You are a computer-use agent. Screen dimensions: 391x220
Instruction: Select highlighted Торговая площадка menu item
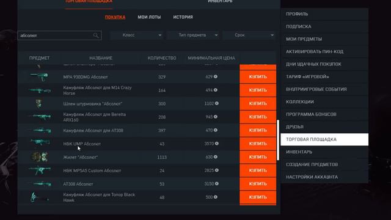pos(324,139)
